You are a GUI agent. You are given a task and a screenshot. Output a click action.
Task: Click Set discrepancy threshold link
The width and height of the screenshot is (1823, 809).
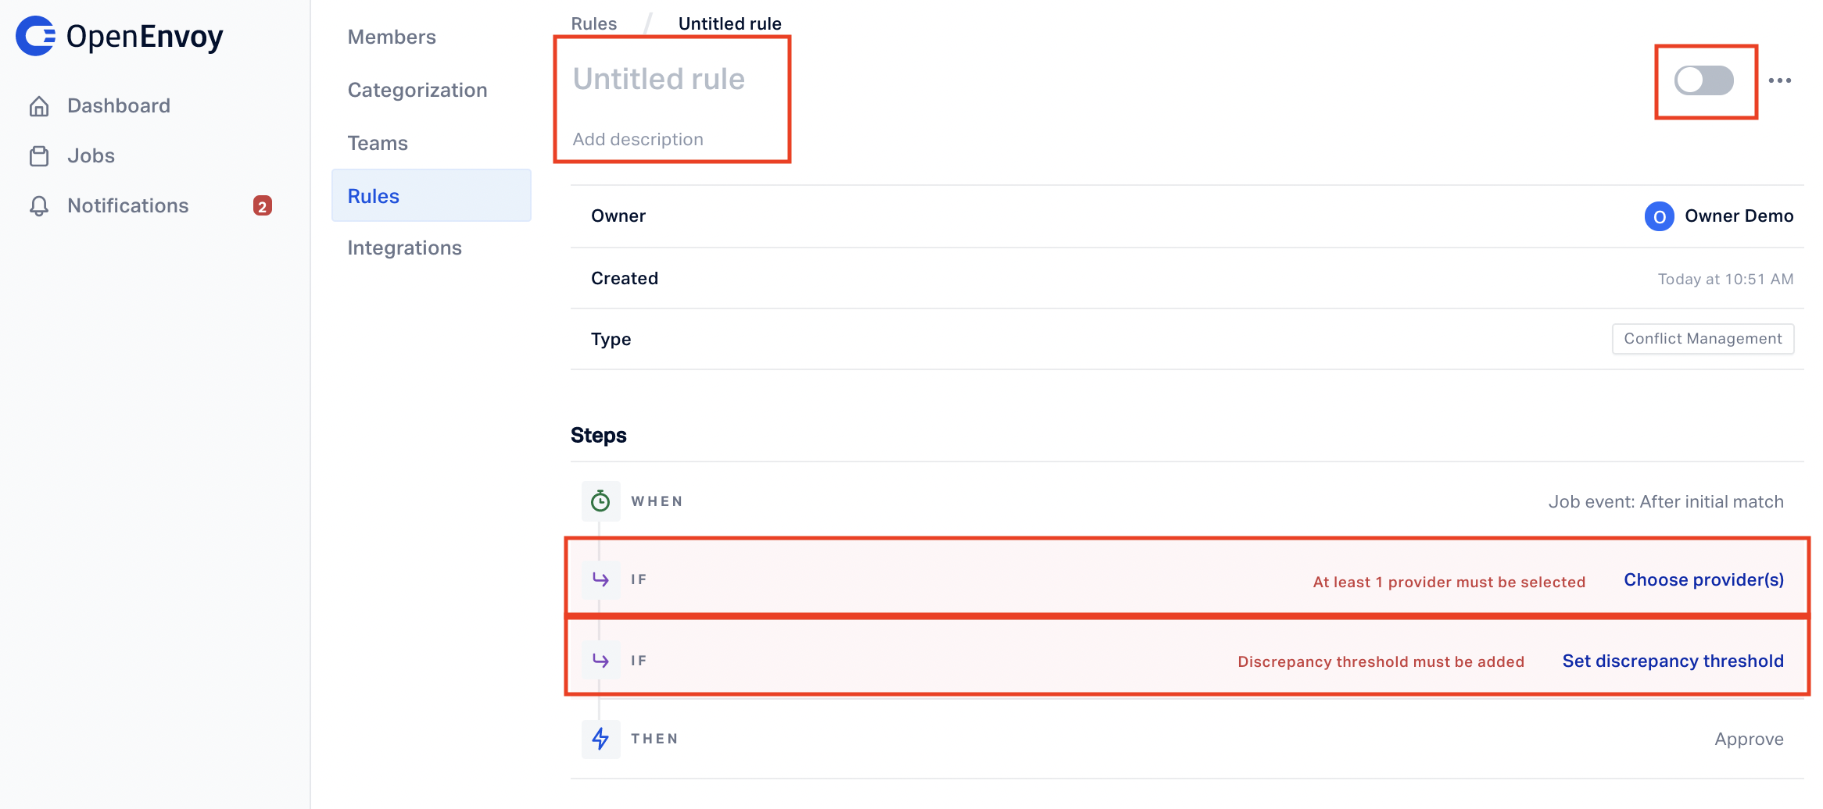1673,661
